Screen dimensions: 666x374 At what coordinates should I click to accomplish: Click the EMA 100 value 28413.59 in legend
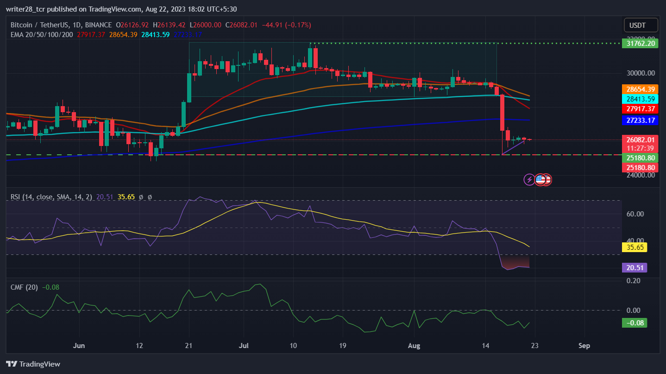[x=156, y=34]
